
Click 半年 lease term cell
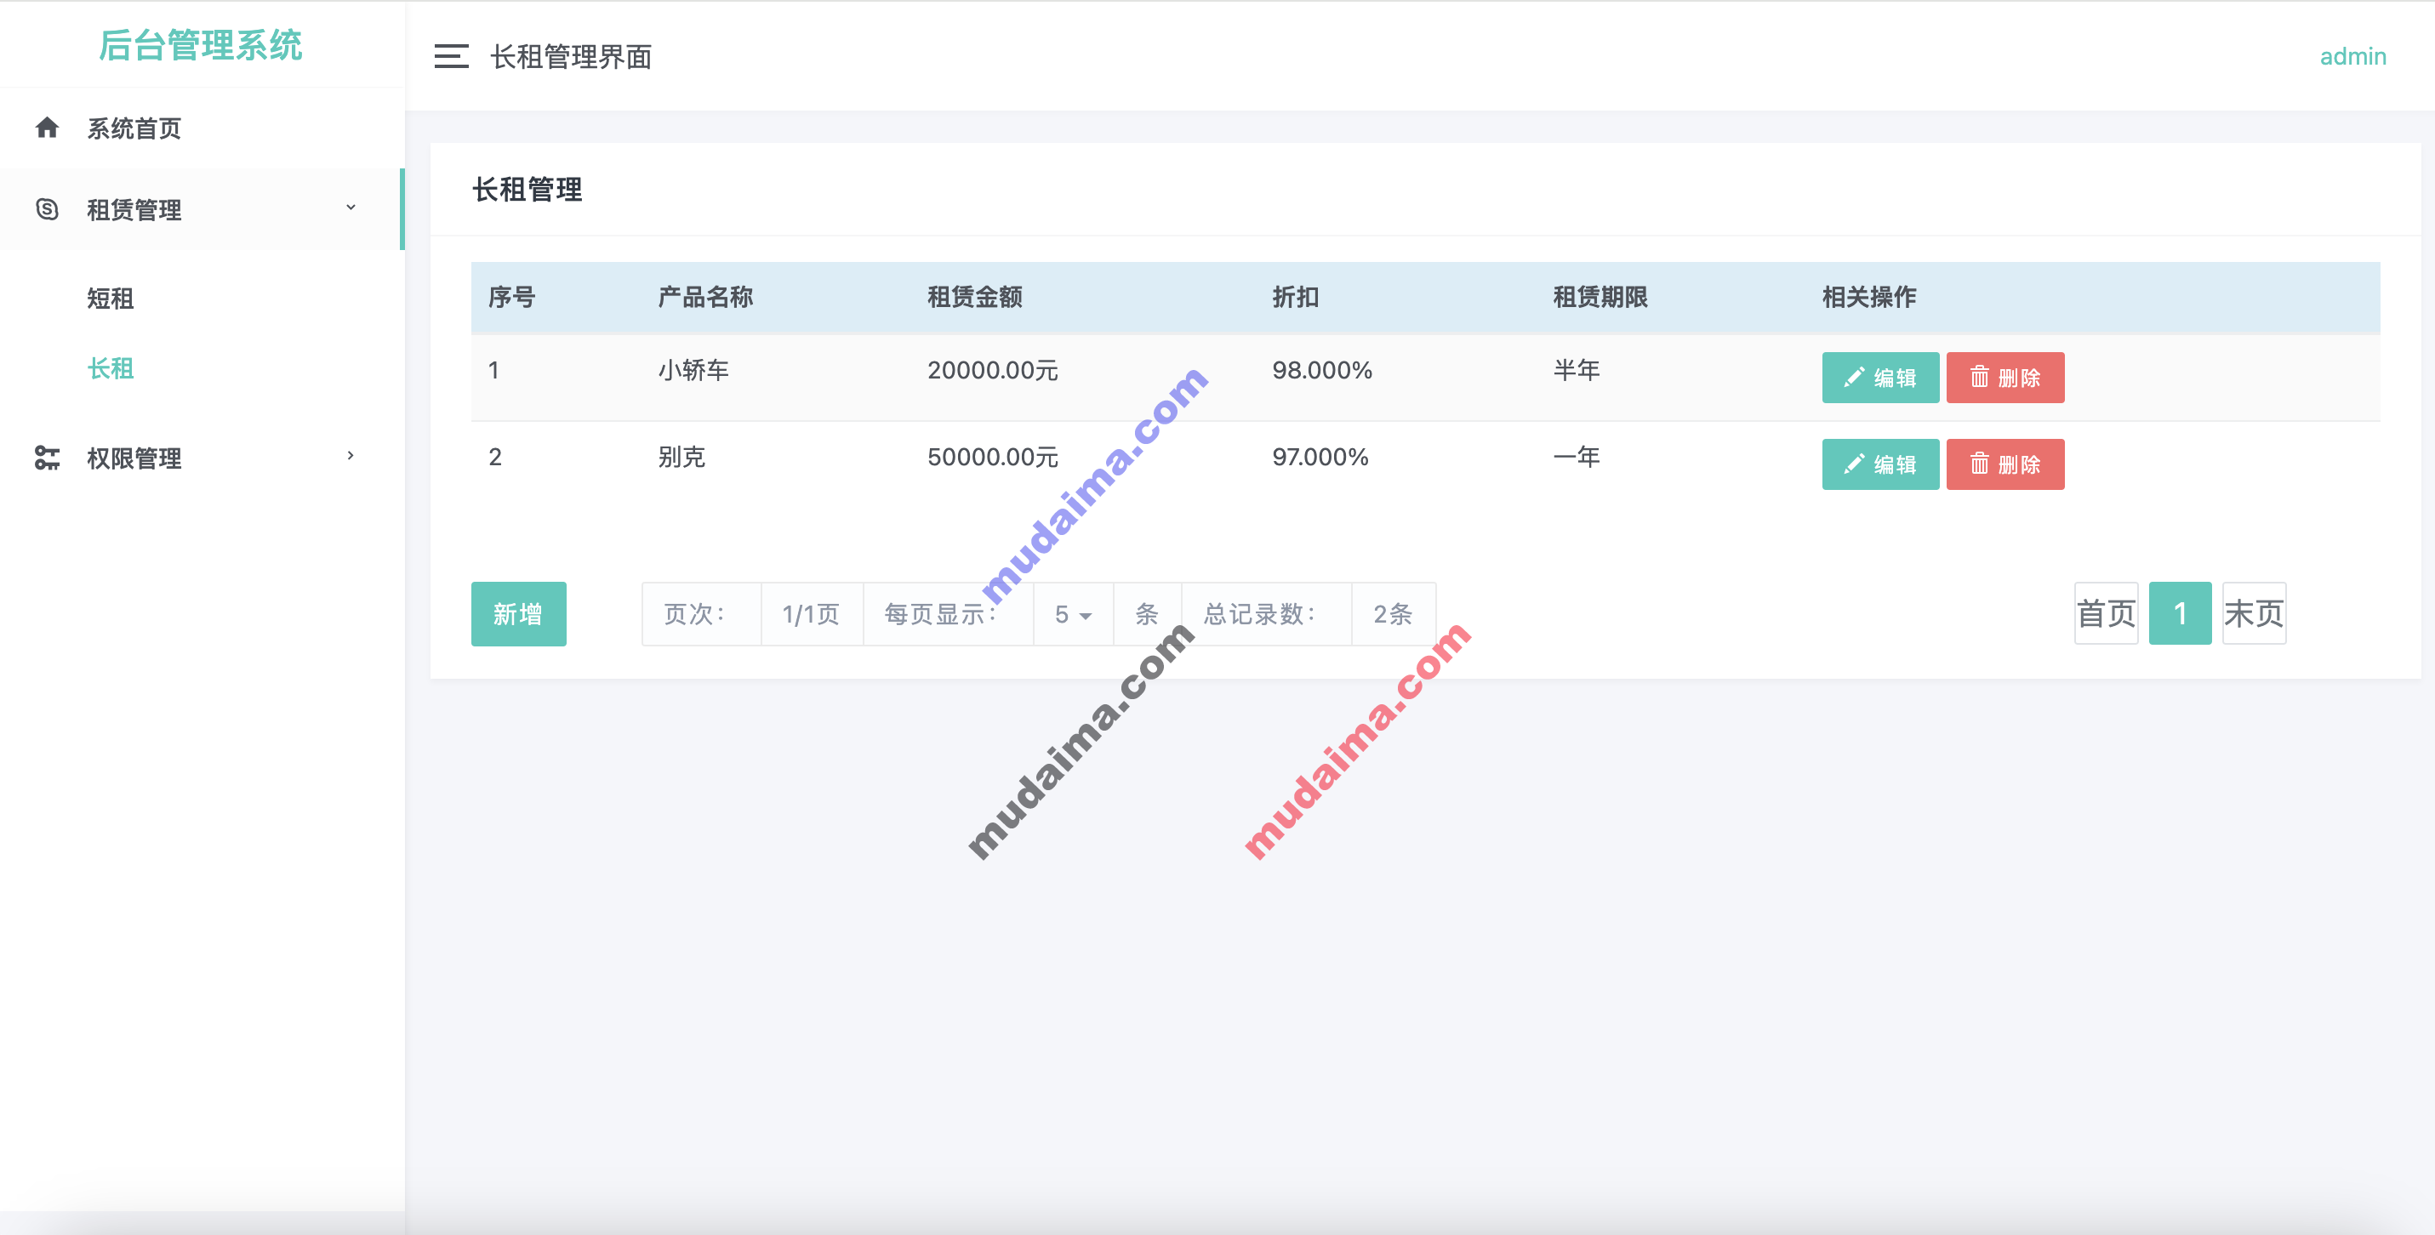pyautogui.click(x=1577, y=370)
